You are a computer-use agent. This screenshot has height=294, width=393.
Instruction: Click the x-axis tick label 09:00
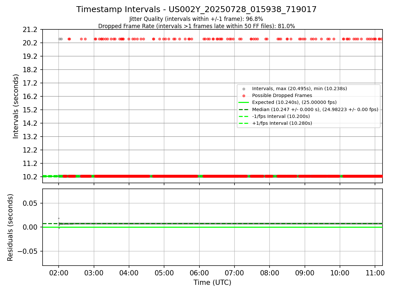[305, 273]
